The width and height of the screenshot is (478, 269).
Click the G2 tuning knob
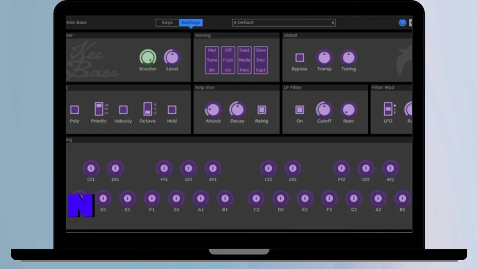point(354,198)
